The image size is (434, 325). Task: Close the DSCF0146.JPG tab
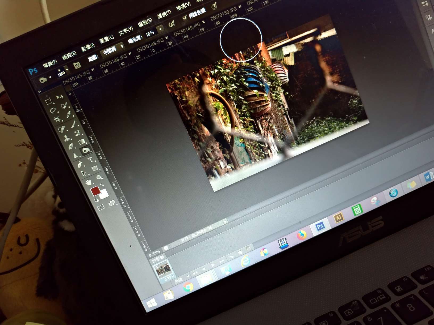click(x=130, y=54)
